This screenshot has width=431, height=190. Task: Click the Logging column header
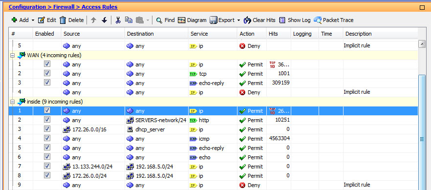pyautogui.click(x=305, y=34)
